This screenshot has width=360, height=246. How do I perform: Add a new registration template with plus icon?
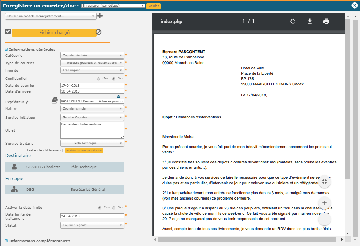tap(100, 16)
